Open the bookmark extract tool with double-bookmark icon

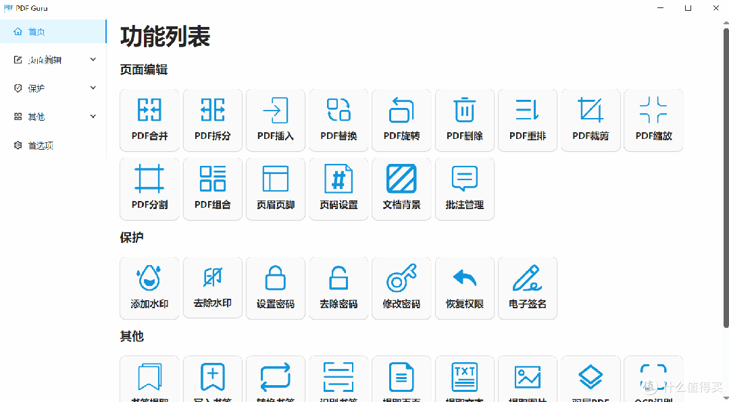point(149,379)
